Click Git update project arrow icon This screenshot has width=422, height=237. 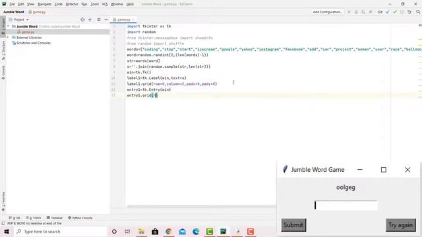[388, 12]
